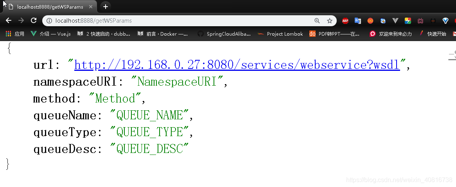Click the 'queueDesc' key label

click(x=65, y=149)
